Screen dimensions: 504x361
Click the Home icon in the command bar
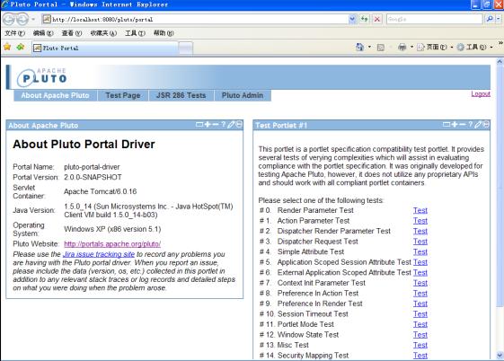coord(359,48)
